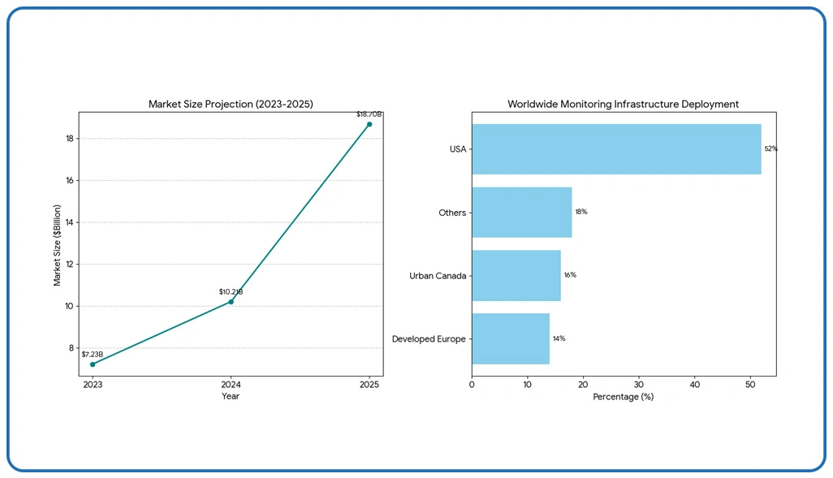Select the 2024 data point marker

click(231, 302)
